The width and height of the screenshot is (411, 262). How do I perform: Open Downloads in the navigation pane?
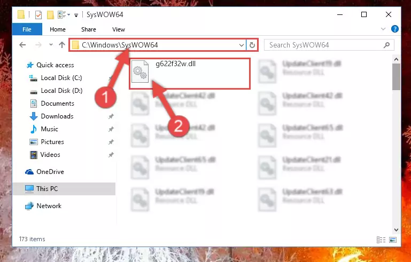point(57,116)
